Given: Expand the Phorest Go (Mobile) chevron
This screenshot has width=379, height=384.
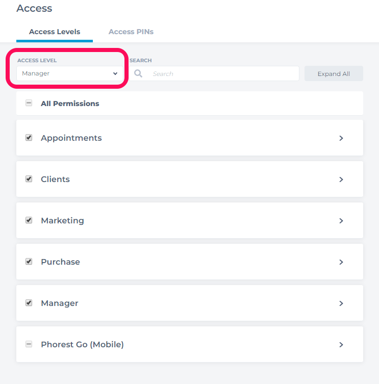Looking at the screenshot, I should coord(341,345).
